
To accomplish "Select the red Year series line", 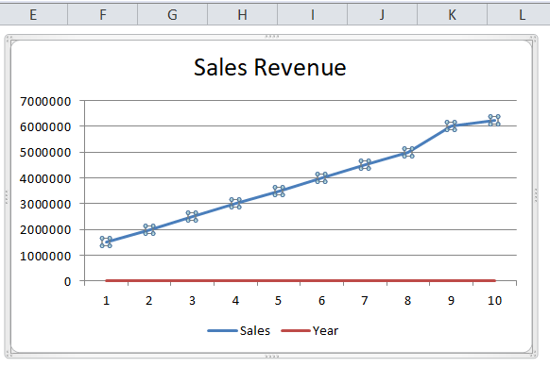I will coord(301,280).
